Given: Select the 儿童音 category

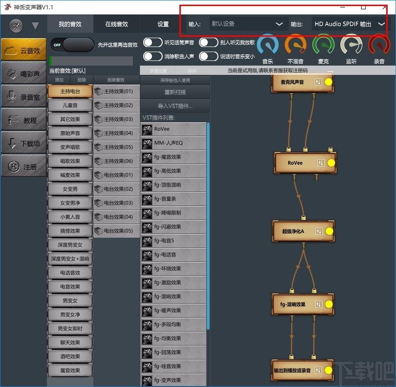Looking at the screenshot, I should coord(70,105).
